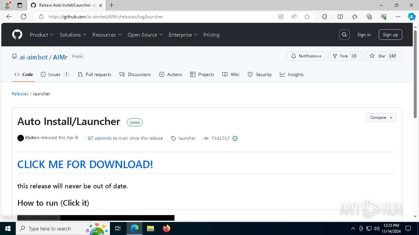Open the GitHub home logo
The height and width of the screenshot is (235, 419).
[17, 35]
